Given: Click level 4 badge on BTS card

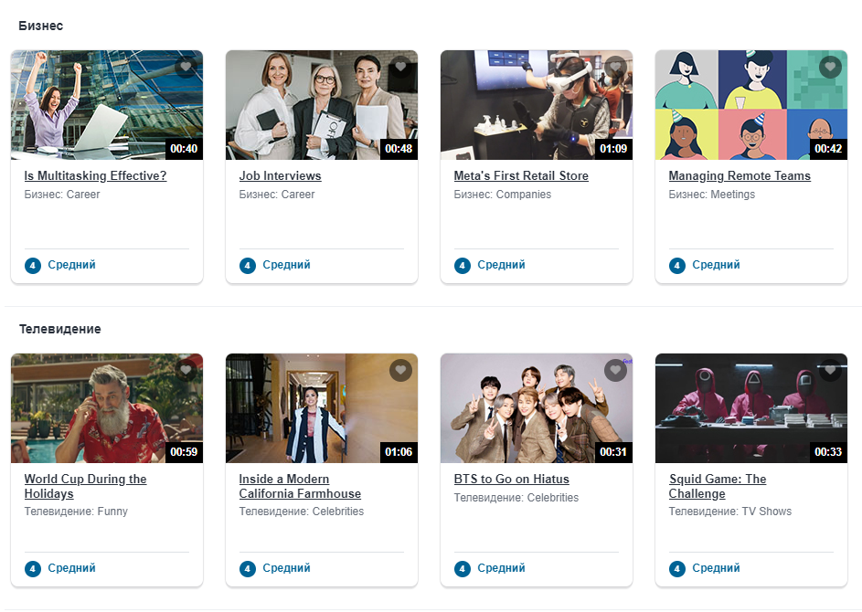Looking at the screenshot, I should (463, 569).
